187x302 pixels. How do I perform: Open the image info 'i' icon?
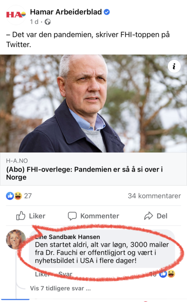pyautogui.click(x=174, y=66)
